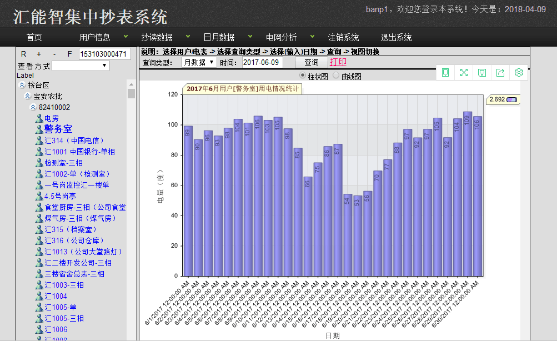Select 汇1005-单 in tree
The height and width of the screenshot is (341, 557).
click(61, 307)
